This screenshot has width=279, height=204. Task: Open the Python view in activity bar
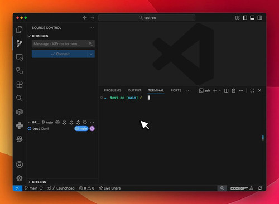click(20, 125)
